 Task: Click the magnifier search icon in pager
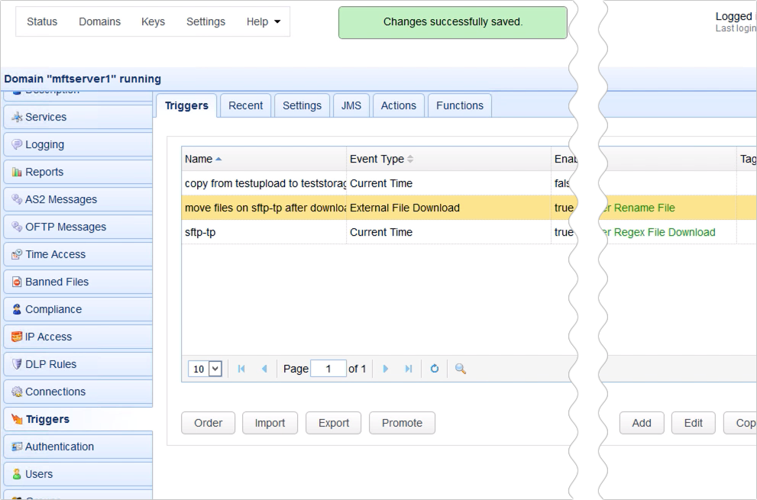pyautogui.click(x=460, y=369)
